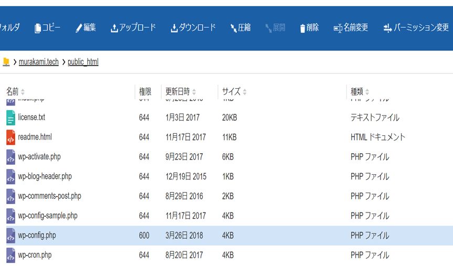Click the Extract (展開) button

tap(275, 28)
